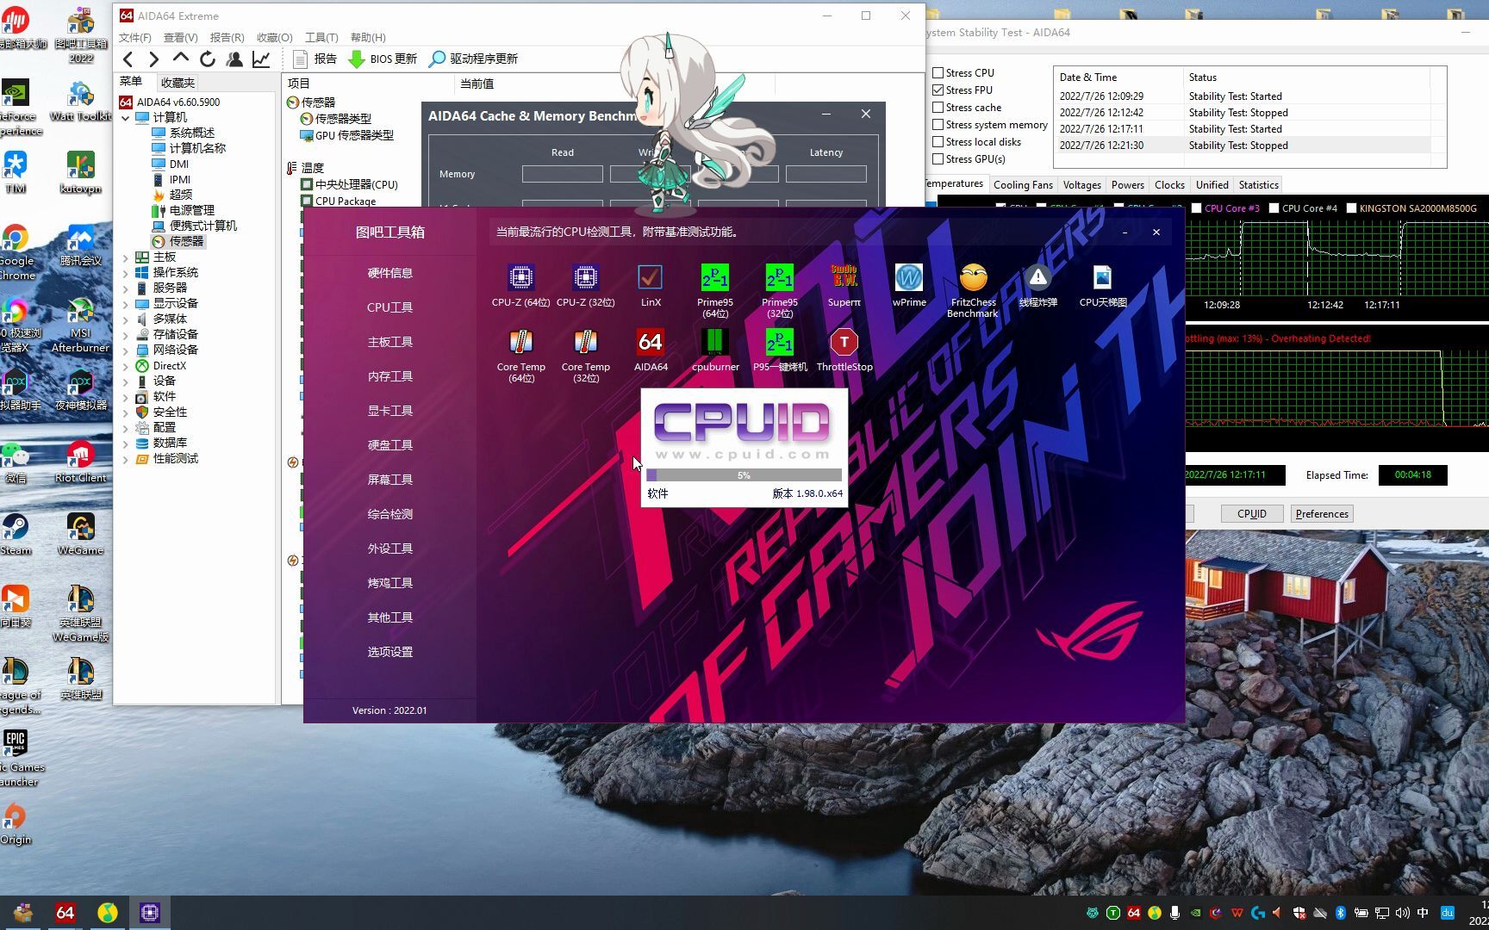
Task: Open AIDA64 user icon in toolbar
Action: coord(234,59)
